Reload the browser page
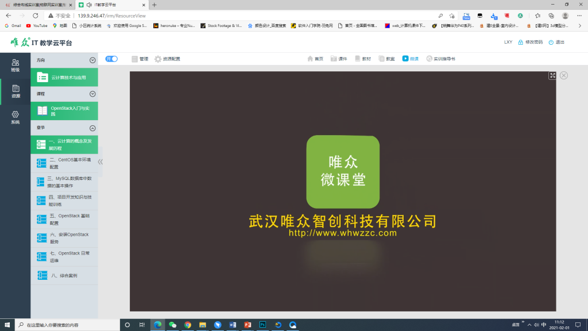The image size is (588, 331). pyautogui.click(x=35, y=16)
